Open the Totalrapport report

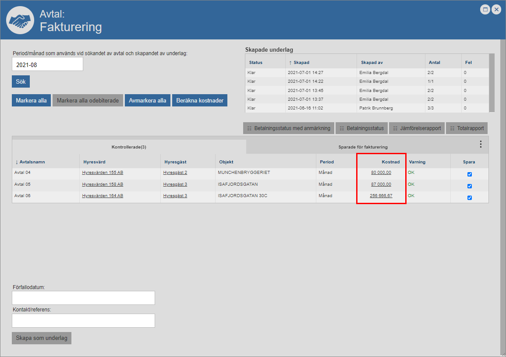[467, 128]
